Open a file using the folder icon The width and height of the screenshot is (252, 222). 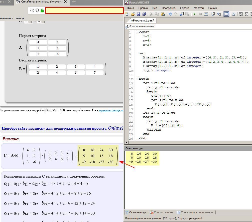point(133,14)
